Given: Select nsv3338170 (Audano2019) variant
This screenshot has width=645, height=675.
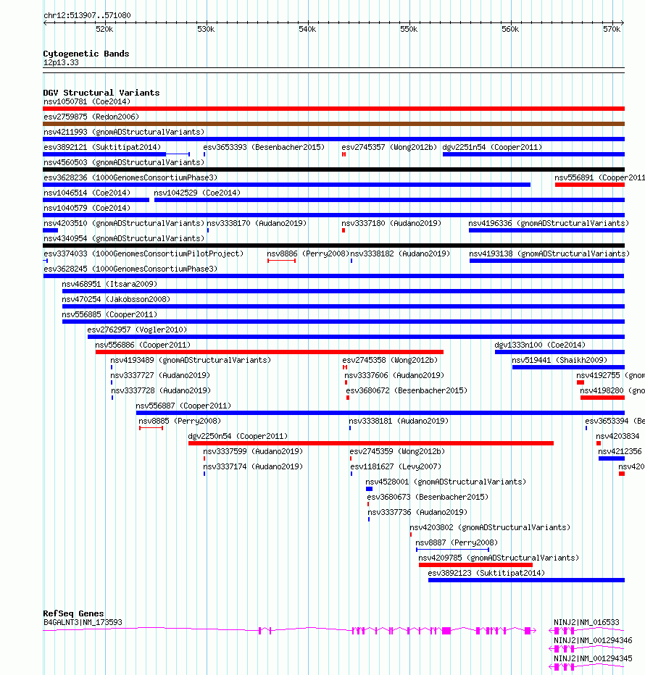Looking at the screenshot, I should tap(257, 223).
